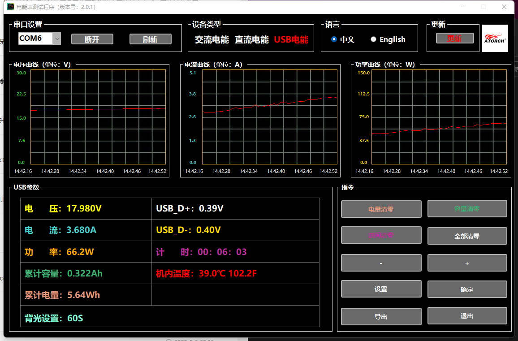Click the 机内温度 39.0℃ reading

point(206,274)
